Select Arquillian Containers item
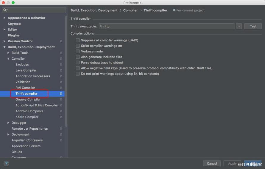The image size is (265, 169). tap(27, 140)
